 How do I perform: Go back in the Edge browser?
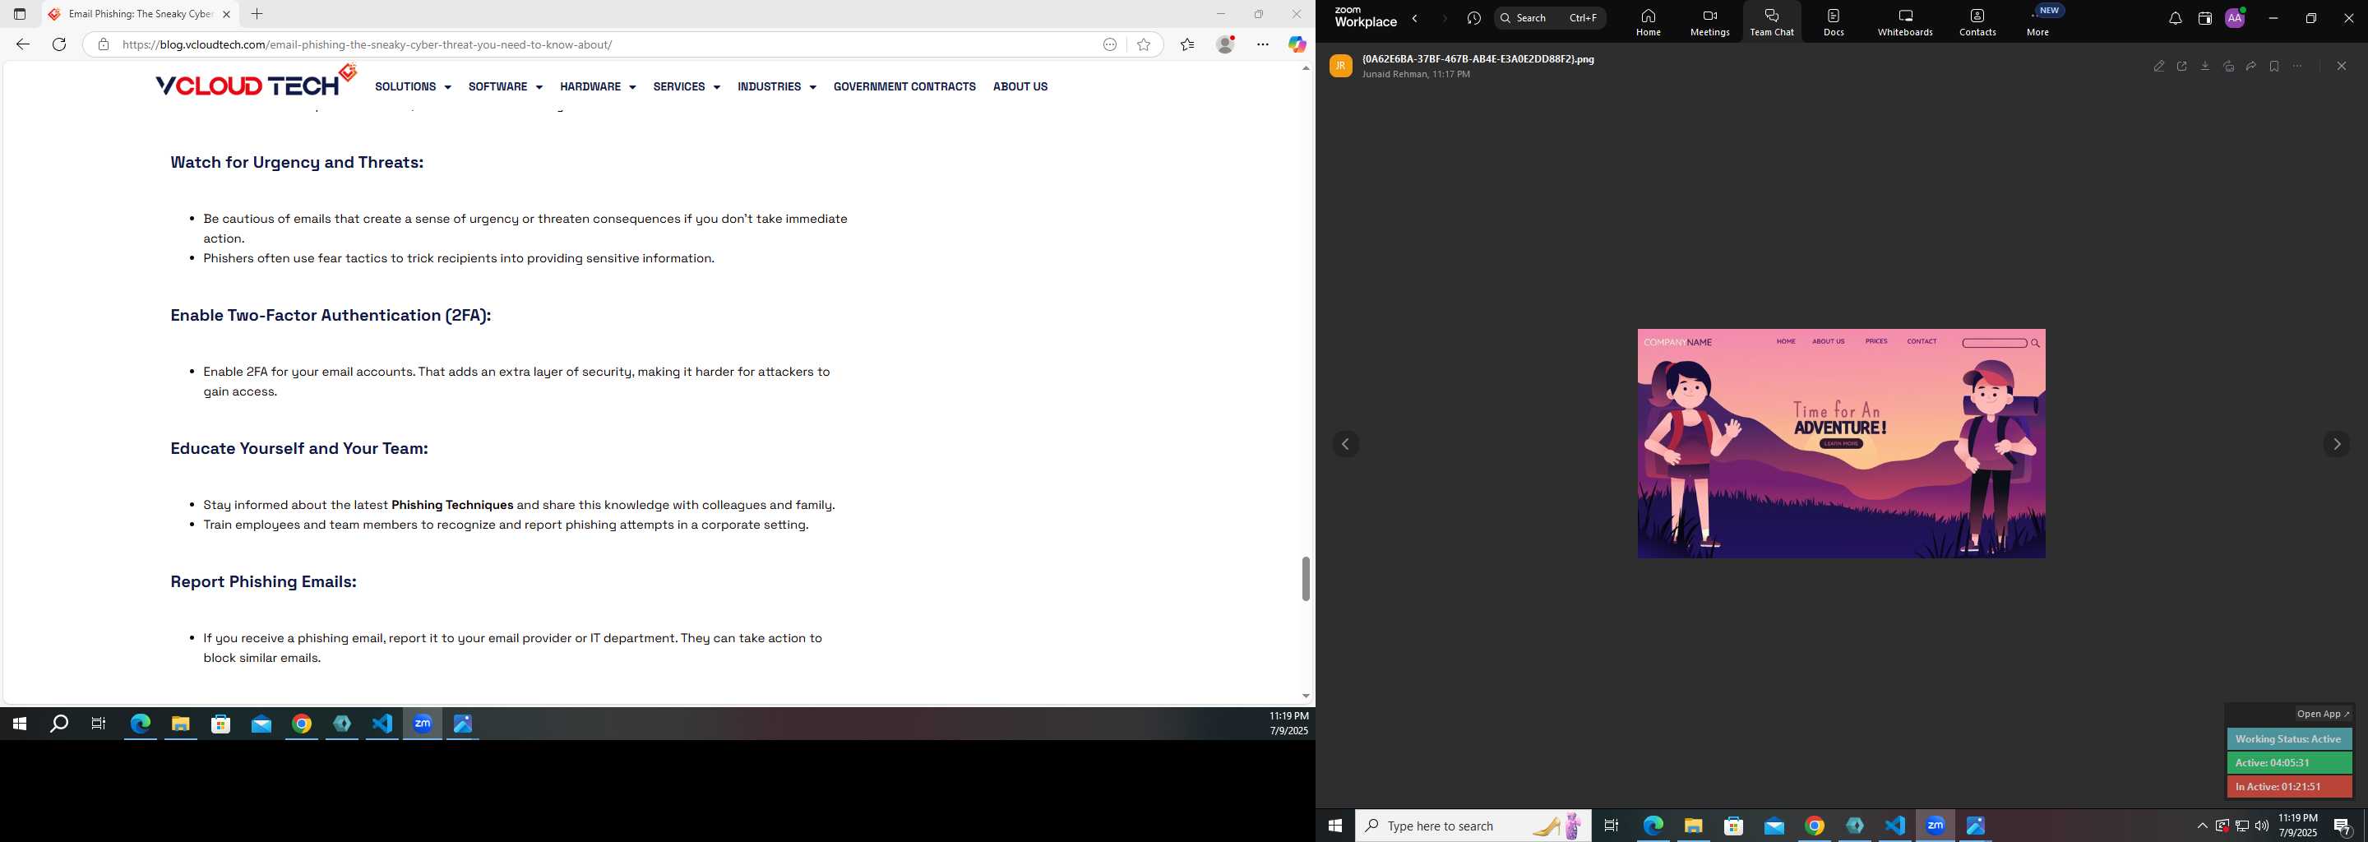23,44
